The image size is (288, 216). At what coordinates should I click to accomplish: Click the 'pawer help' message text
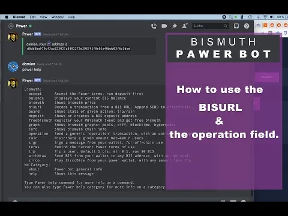click(x=32, y=70)
